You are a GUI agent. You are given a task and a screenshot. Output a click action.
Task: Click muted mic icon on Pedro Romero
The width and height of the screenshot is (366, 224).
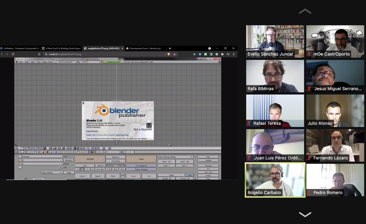(309, 193)
